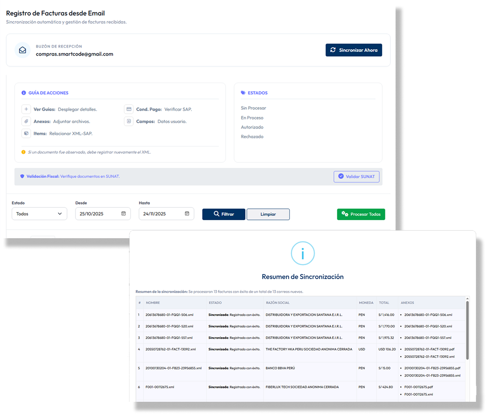Image resolution: width=501 pixels, height=414 pixels.
Task: Click the cube Items icon
Action: click(x=26, y=133)
